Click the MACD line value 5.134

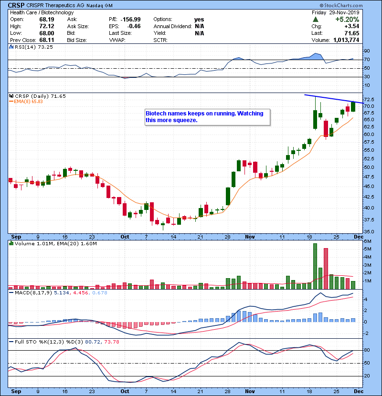point(62,293)
